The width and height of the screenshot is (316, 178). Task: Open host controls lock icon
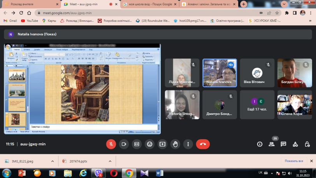pyautogui.click(x=307, y=144)
